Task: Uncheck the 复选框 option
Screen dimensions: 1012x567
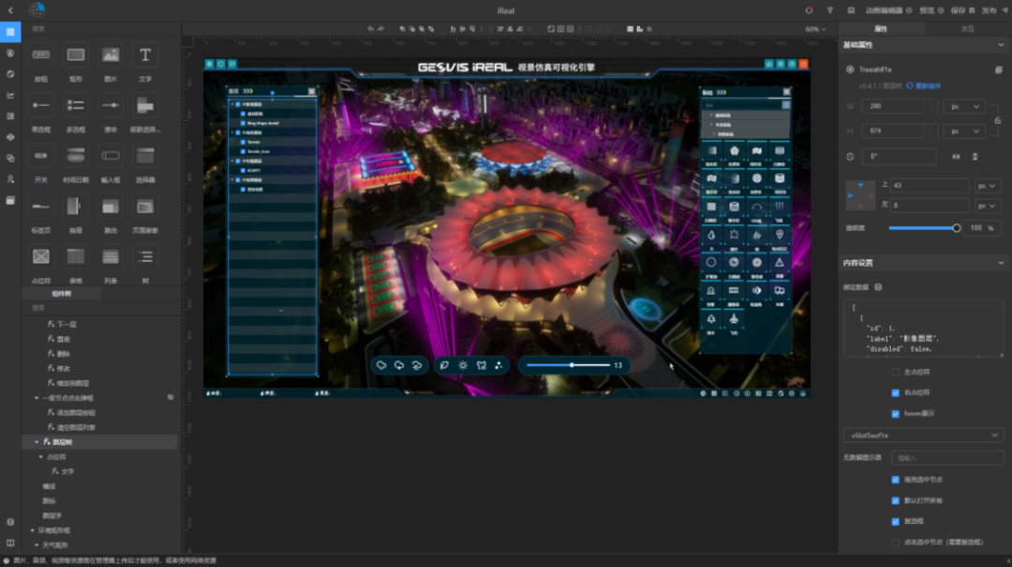Action: coord(896,521)
